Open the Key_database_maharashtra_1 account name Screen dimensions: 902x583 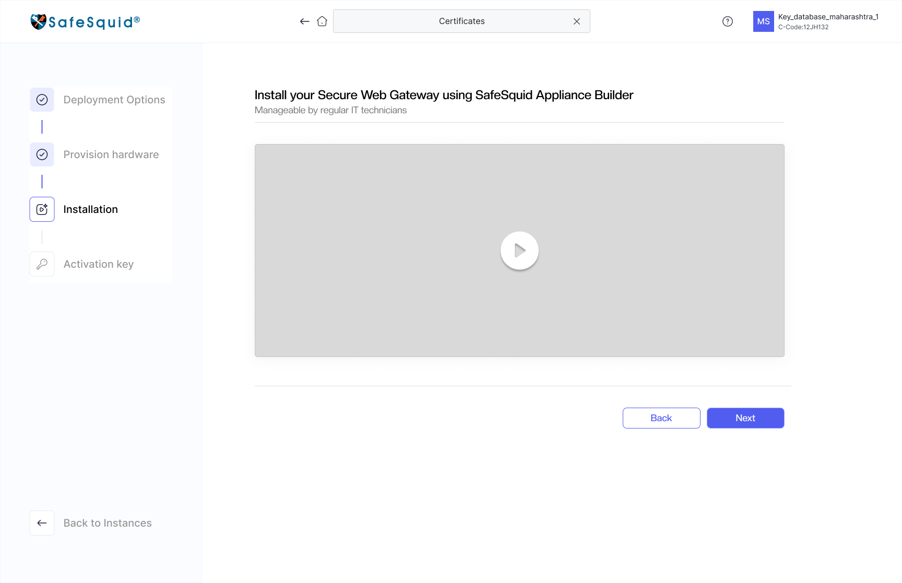(828, 17)
